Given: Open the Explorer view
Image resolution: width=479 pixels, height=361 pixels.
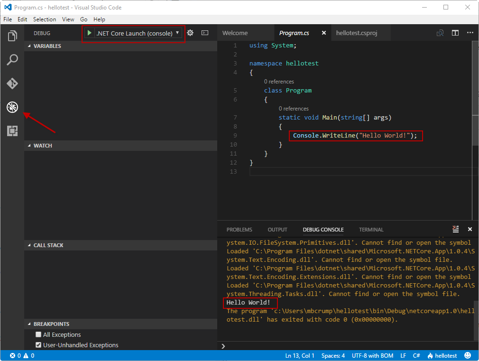Looking at the screenshot, I should [12, 36].
